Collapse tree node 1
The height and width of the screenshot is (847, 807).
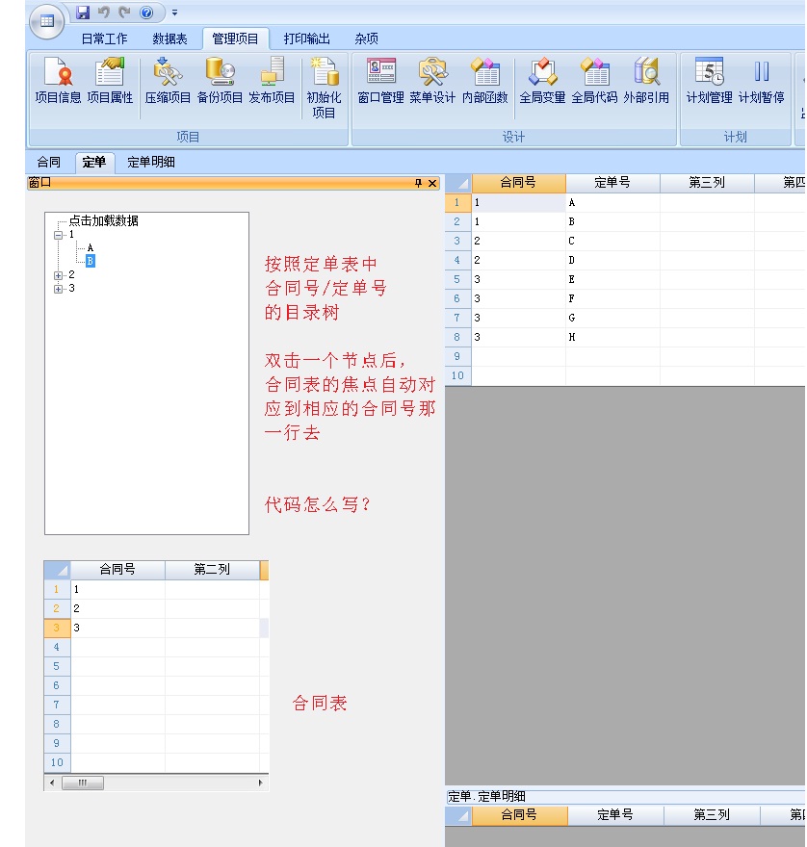point(59,235)
